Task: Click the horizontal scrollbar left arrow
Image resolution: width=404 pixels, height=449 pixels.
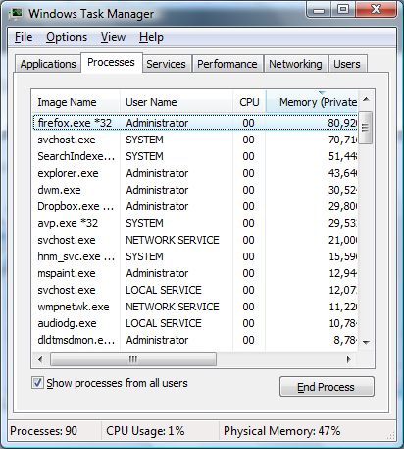Action: [40, 359]
